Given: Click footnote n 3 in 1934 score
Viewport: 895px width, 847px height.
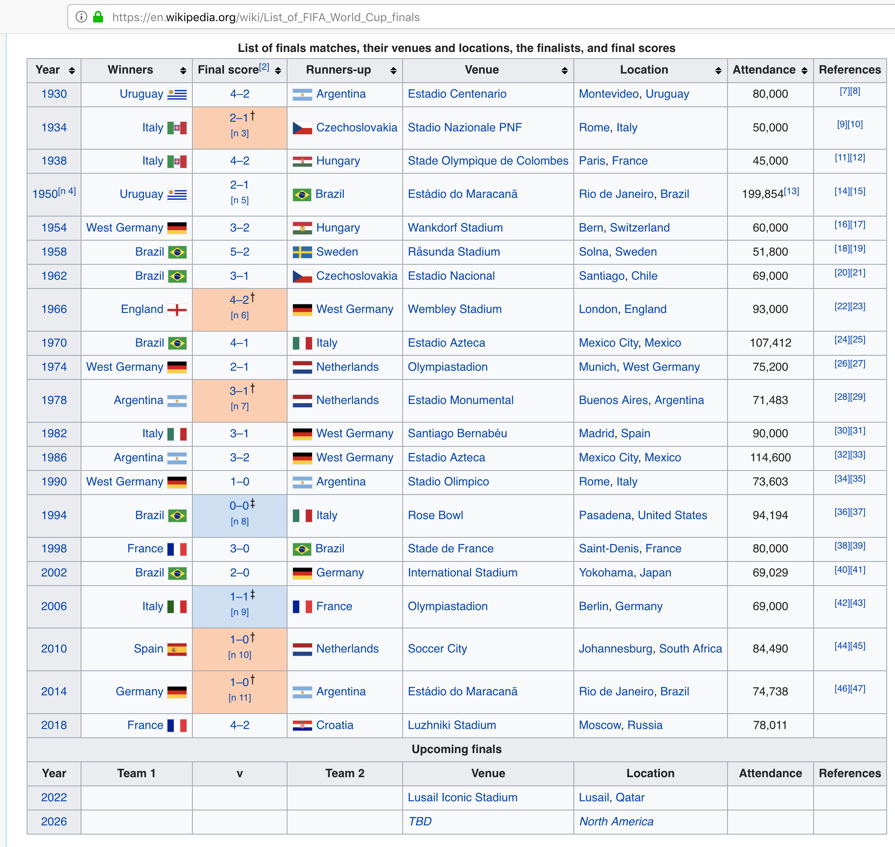Looking at the screenshot, I should tap(240, 134).
